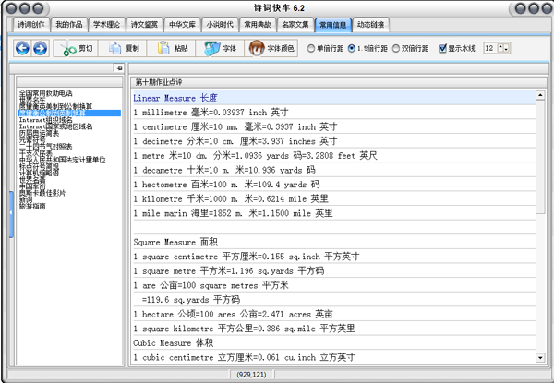Click the pin icon on left panel header
Viewport: 554px width, 383px height.
click(119, 68)
